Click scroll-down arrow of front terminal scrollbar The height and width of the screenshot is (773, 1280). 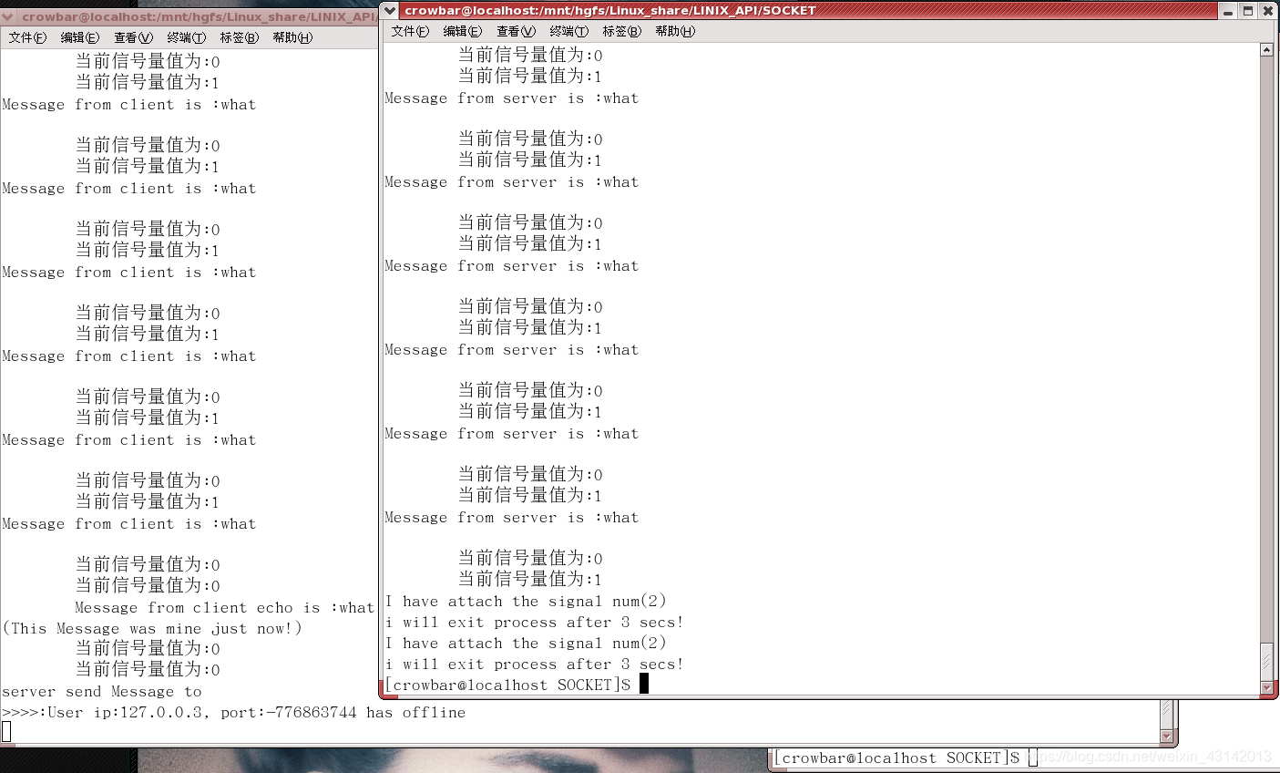(x=1266, y=688)
